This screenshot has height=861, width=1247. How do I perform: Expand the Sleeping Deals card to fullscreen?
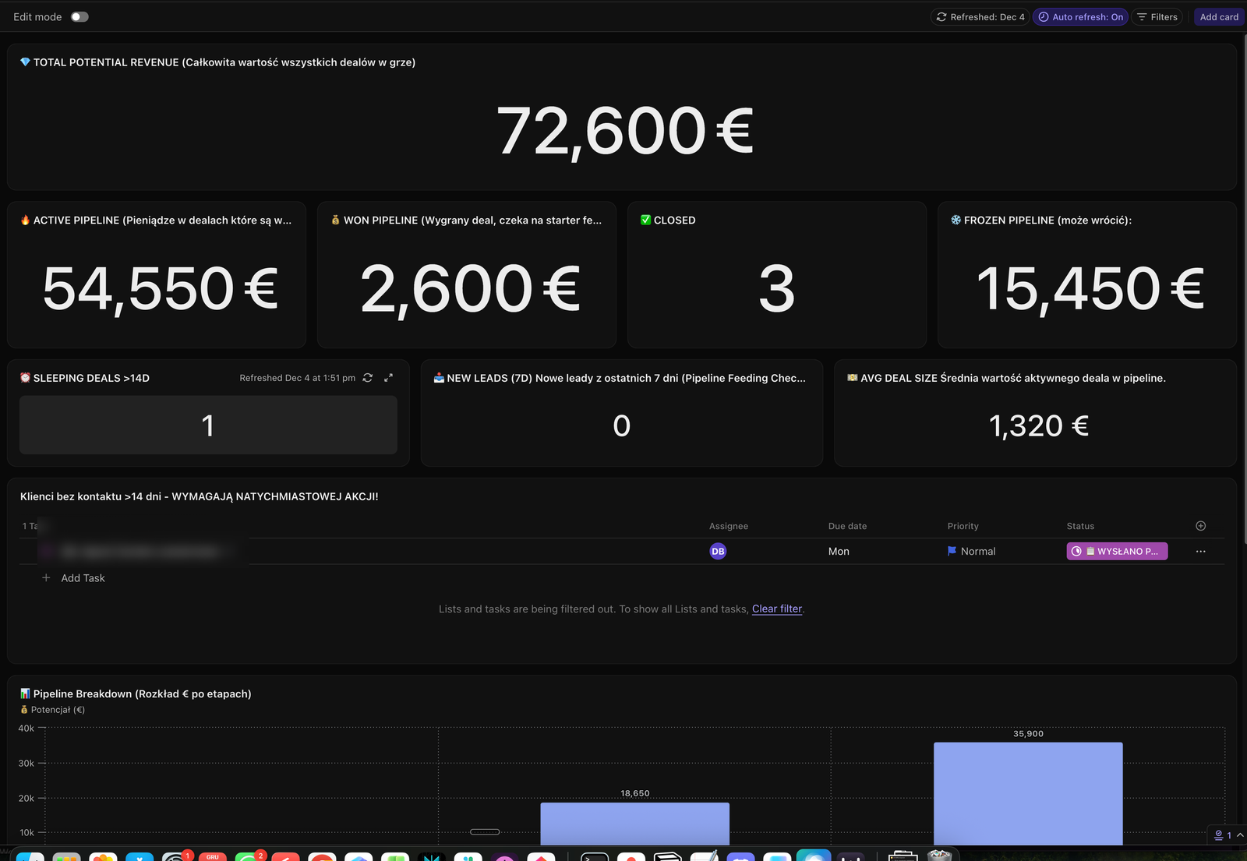[388, 378]
